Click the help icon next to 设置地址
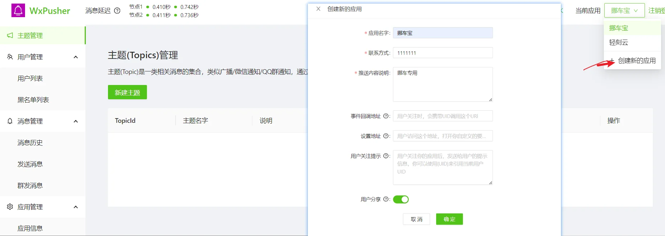This screenshot has width=665, height=236. point(386,136)
